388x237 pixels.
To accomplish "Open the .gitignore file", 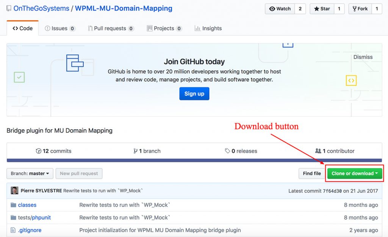I will coord(30,230).
